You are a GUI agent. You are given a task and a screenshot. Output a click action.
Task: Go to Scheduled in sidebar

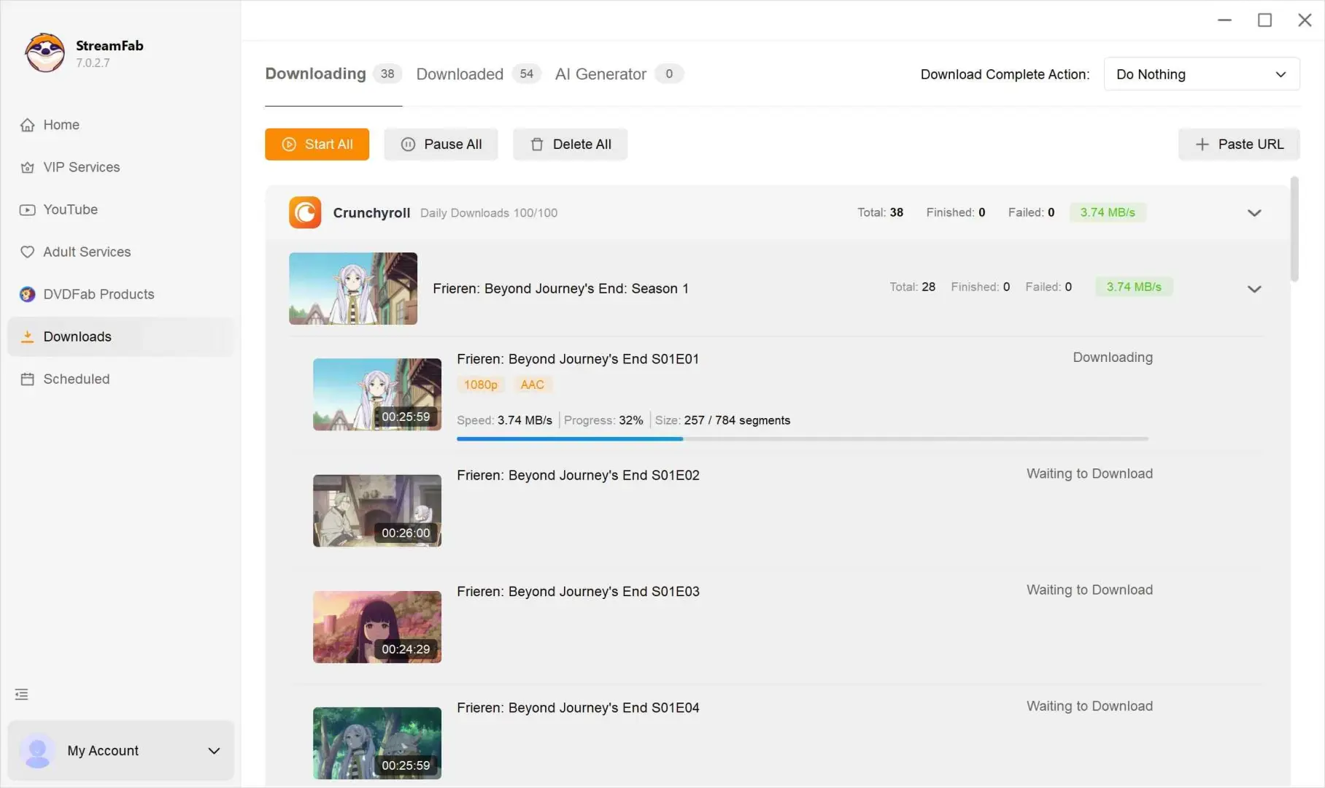pos(120,379)
